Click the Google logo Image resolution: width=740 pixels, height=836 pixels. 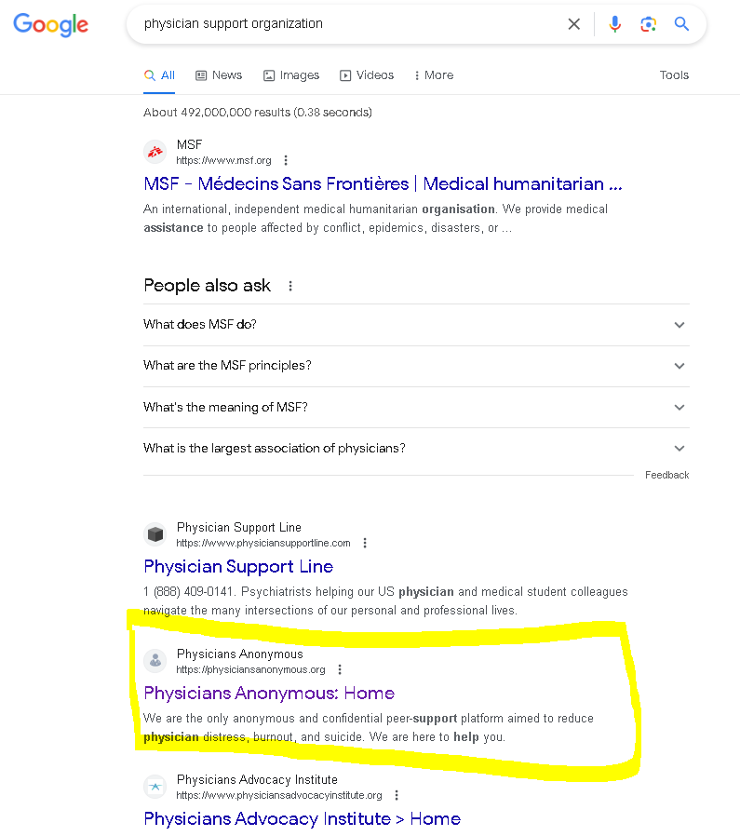pos(50,24)
